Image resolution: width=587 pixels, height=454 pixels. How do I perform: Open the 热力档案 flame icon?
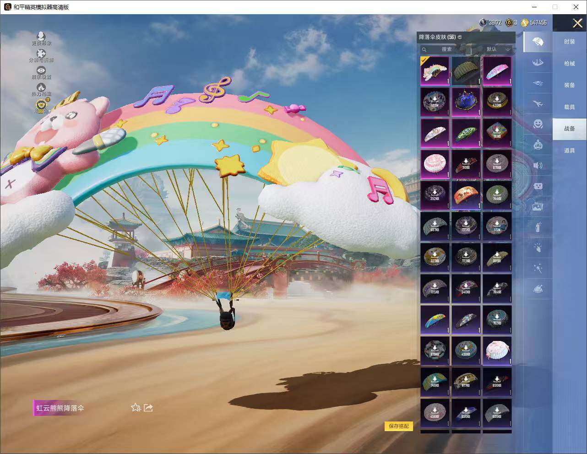pos(41,87)
